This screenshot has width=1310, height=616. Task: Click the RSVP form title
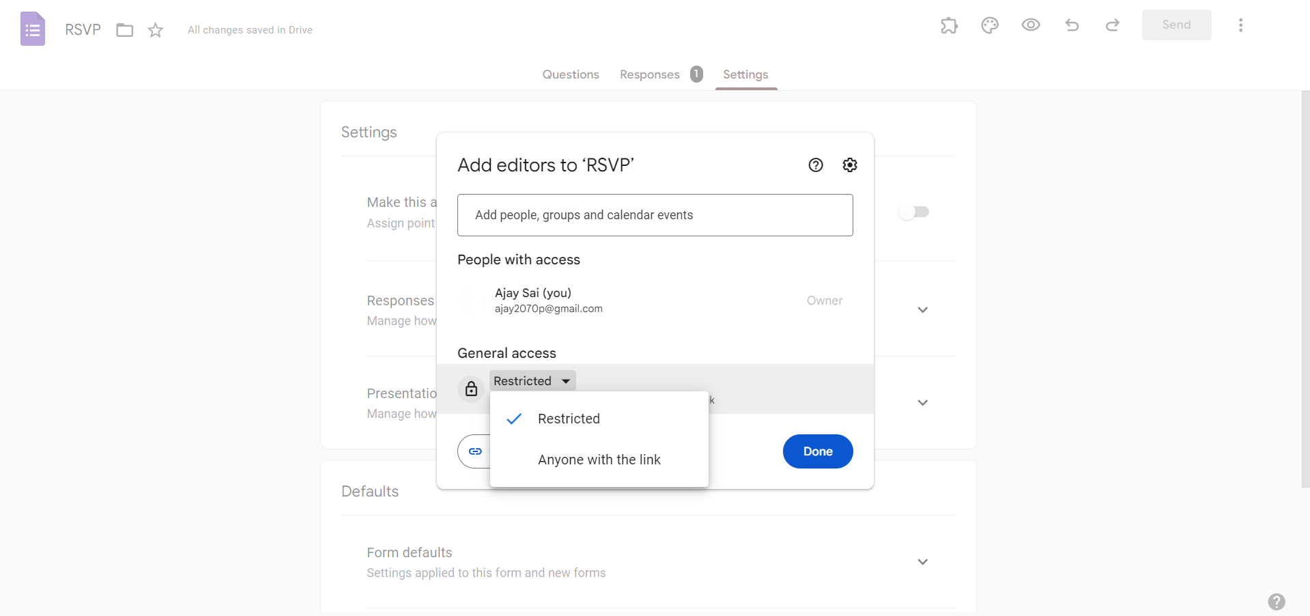click(x=83, y=29)
